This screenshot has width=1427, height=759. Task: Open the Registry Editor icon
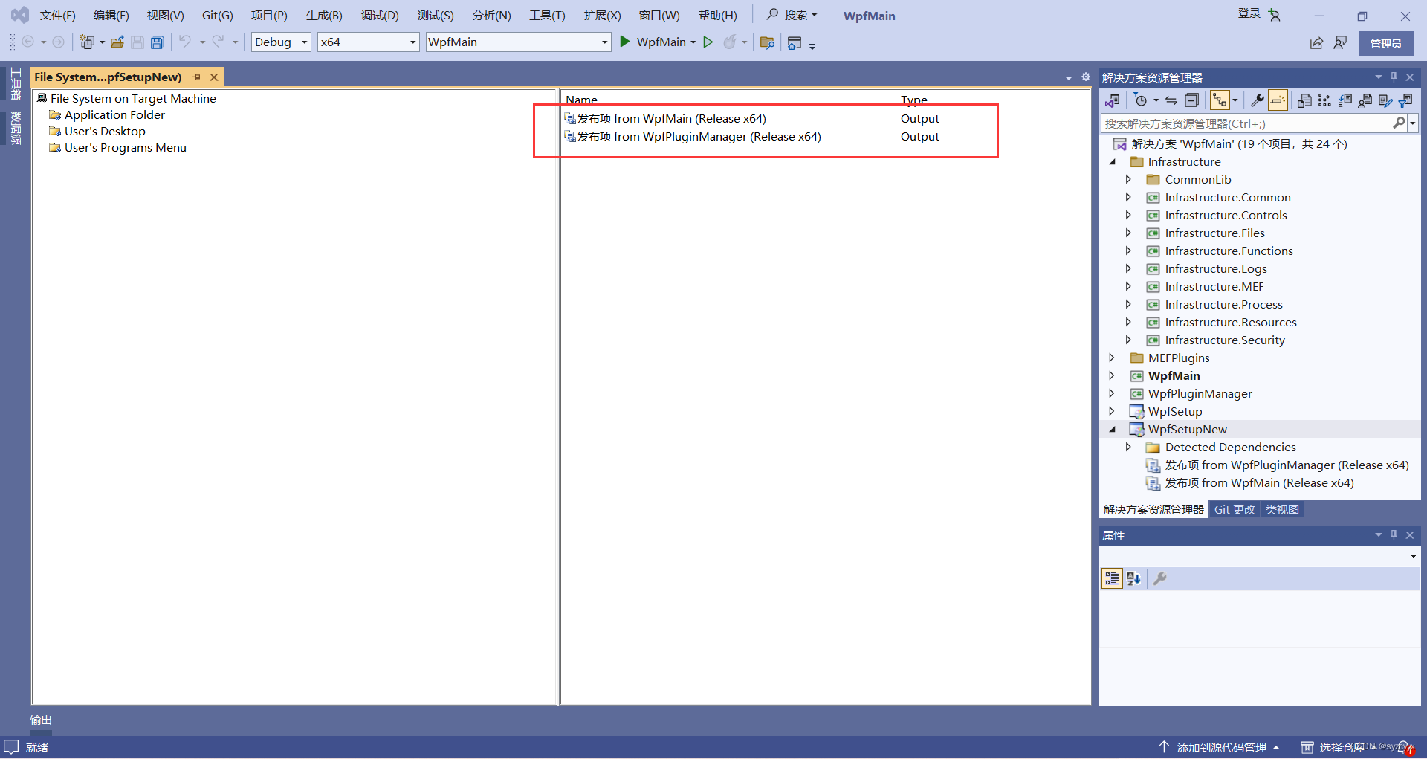click(x=1324, y=100)
